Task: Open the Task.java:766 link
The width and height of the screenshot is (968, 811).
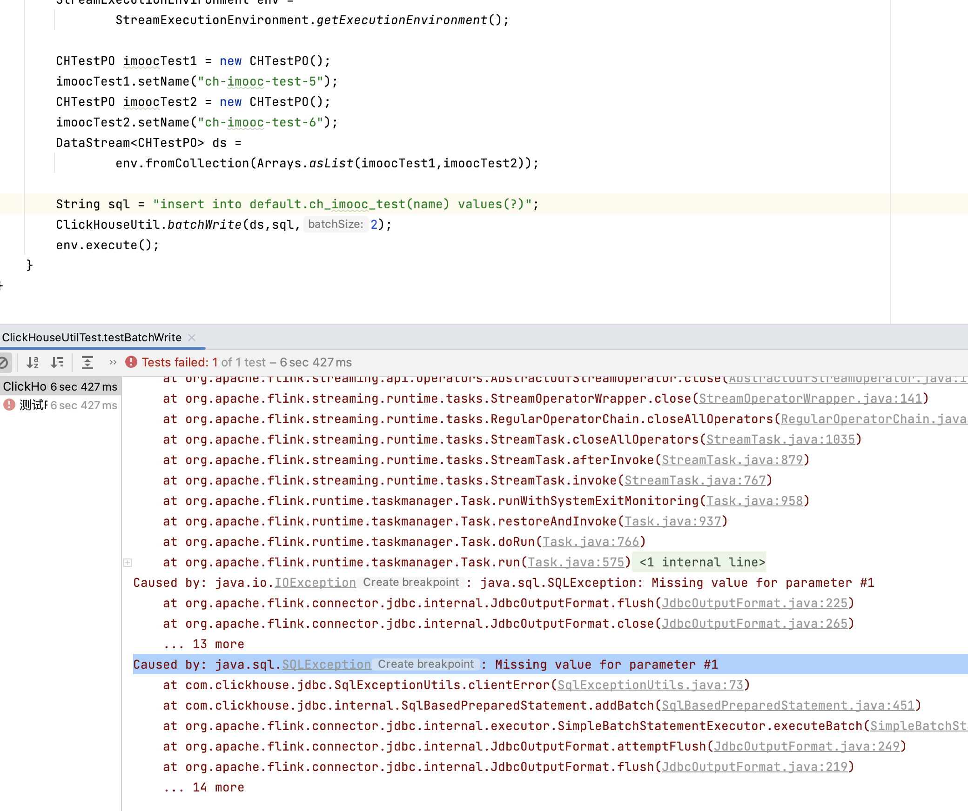Action: pyautogui.click(x=591, y=542)
